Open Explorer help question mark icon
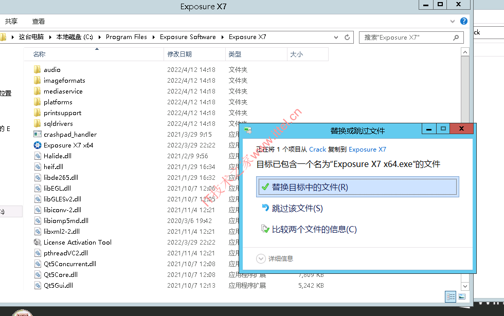The image size is (504, 316). point(463,21)
